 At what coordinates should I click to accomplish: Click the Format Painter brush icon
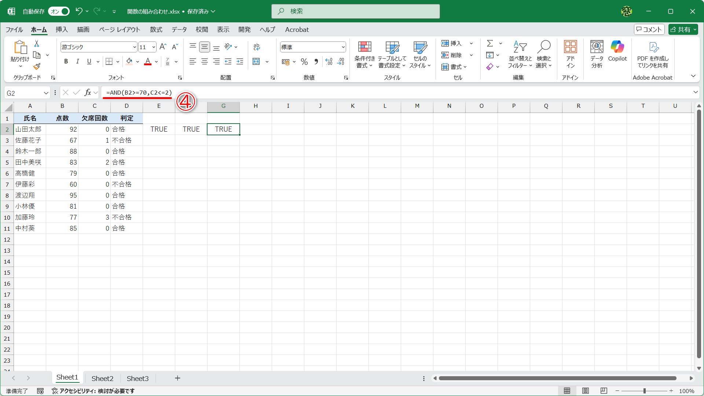pyautogui.click(x=37, y=67)
